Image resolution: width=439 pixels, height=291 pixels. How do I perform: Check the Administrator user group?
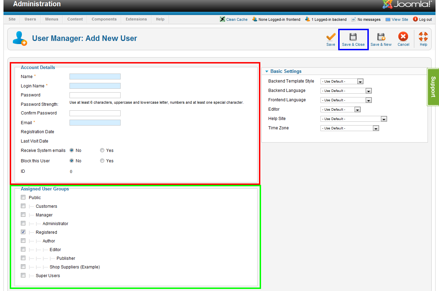[x=23, y=223]
